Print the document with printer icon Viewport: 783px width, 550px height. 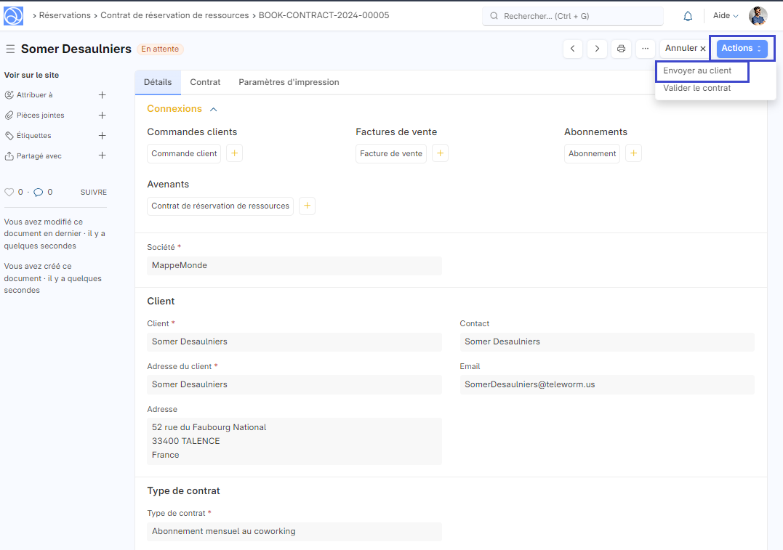tap(621, 49)
